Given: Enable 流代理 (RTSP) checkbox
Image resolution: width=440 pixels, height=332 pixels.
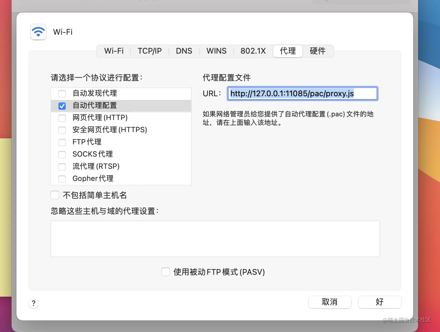Looking at the screenshot, I should pyautogui.click(x=62, y=167).
